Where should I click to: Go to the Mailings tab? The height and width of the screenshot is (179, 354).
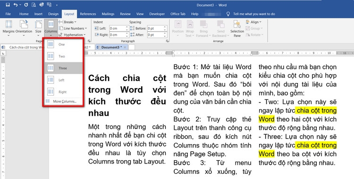pyautogui.click(x=108, y=14)
